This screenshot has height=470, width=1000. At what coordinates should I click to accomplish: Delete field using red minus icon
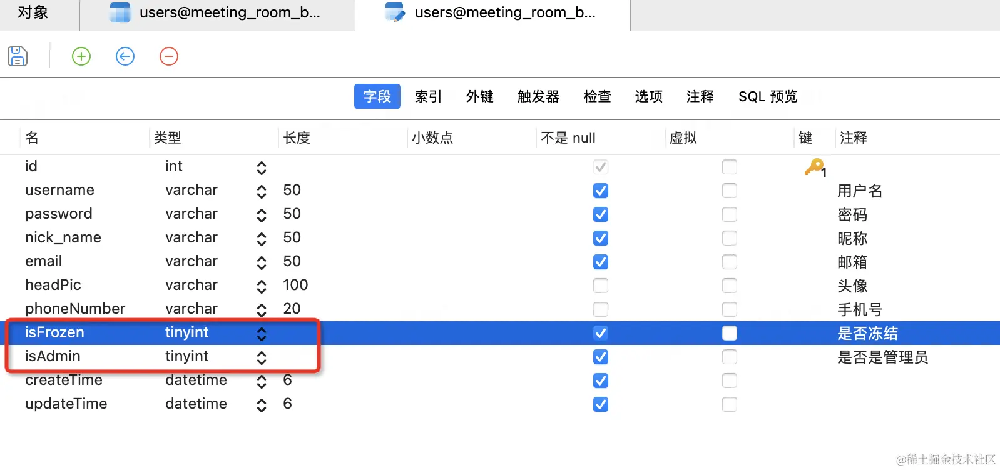point(169,56)
